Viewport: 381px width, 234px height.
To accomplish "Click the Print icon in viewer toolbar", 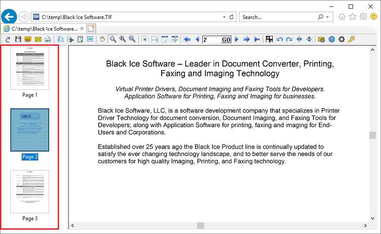I will [x=48, y=39].
